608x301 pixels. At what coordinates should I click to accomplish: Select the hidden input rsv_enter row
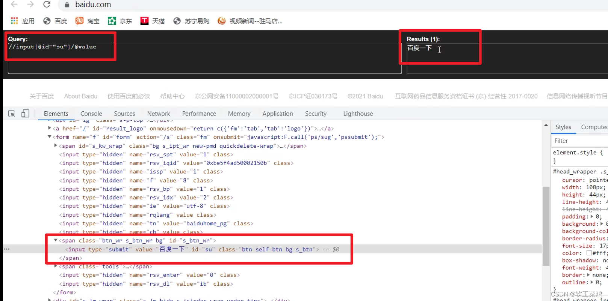tap(149, 275)
